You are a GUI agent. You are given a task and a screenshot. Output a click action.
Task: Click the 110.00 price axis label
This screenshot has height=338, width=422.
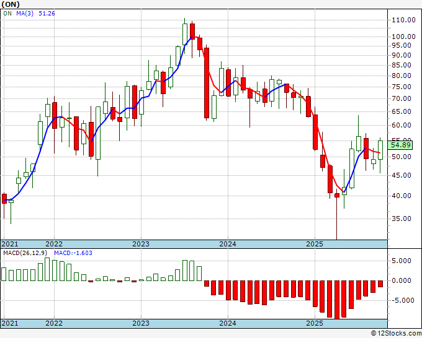click(403, 20)
